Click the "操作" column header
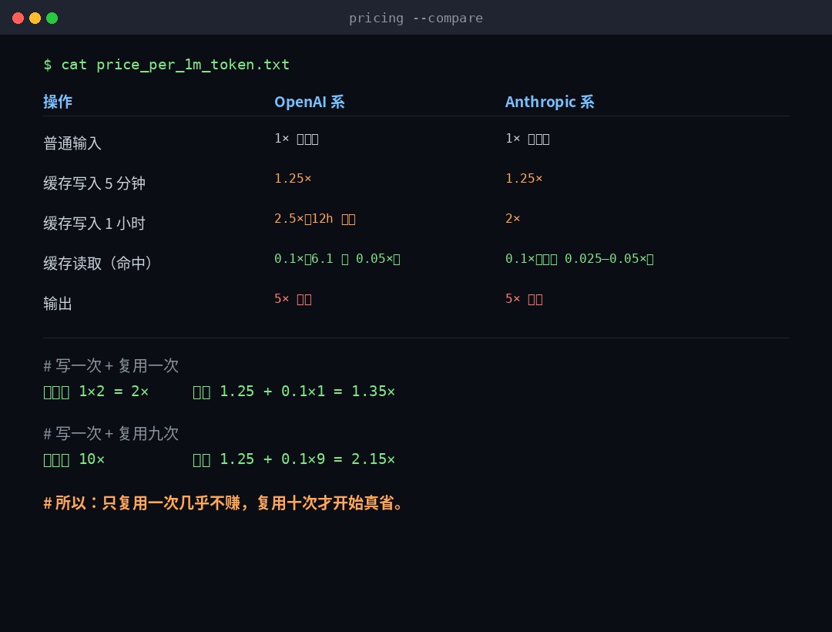This screenshot has width=832, height=632. pos(58,102)
